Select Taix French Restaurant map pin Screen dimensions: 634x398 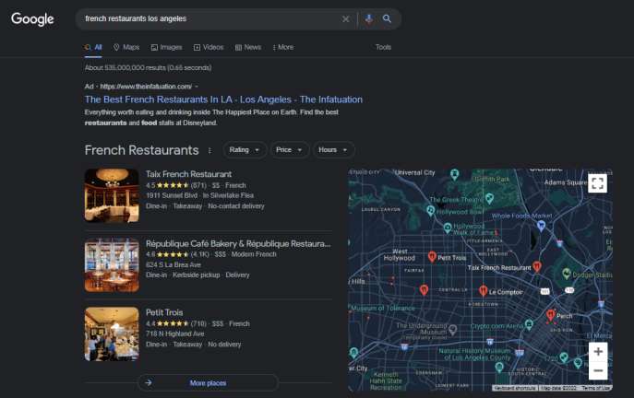(x=537, y=266)
